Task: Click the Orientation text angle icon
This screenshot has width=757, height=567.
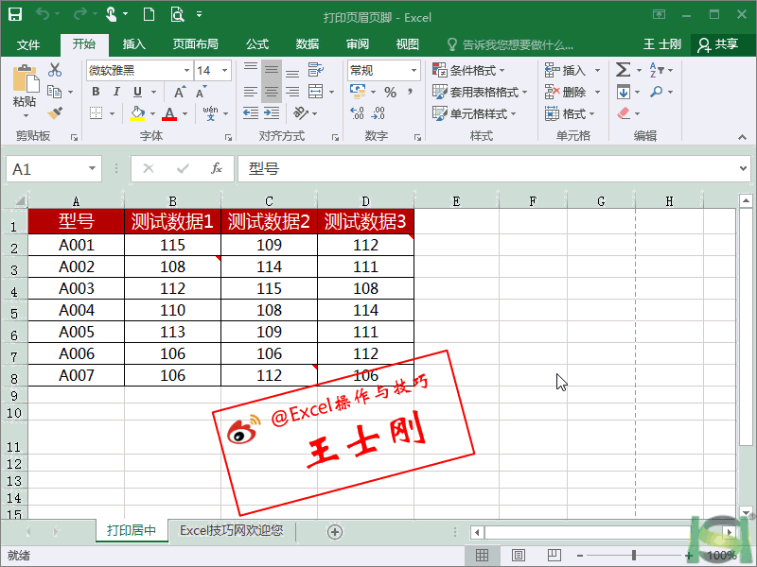Action: [x=301, y=113]
